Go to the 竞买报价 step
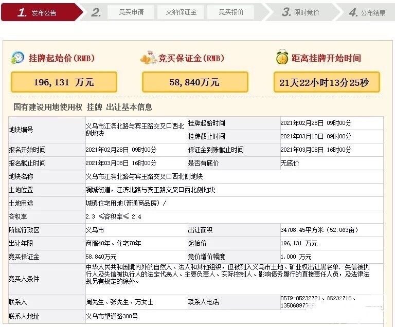Image resolution: width=395 pixels, height=327 pixels. click(x=231, y=12)
